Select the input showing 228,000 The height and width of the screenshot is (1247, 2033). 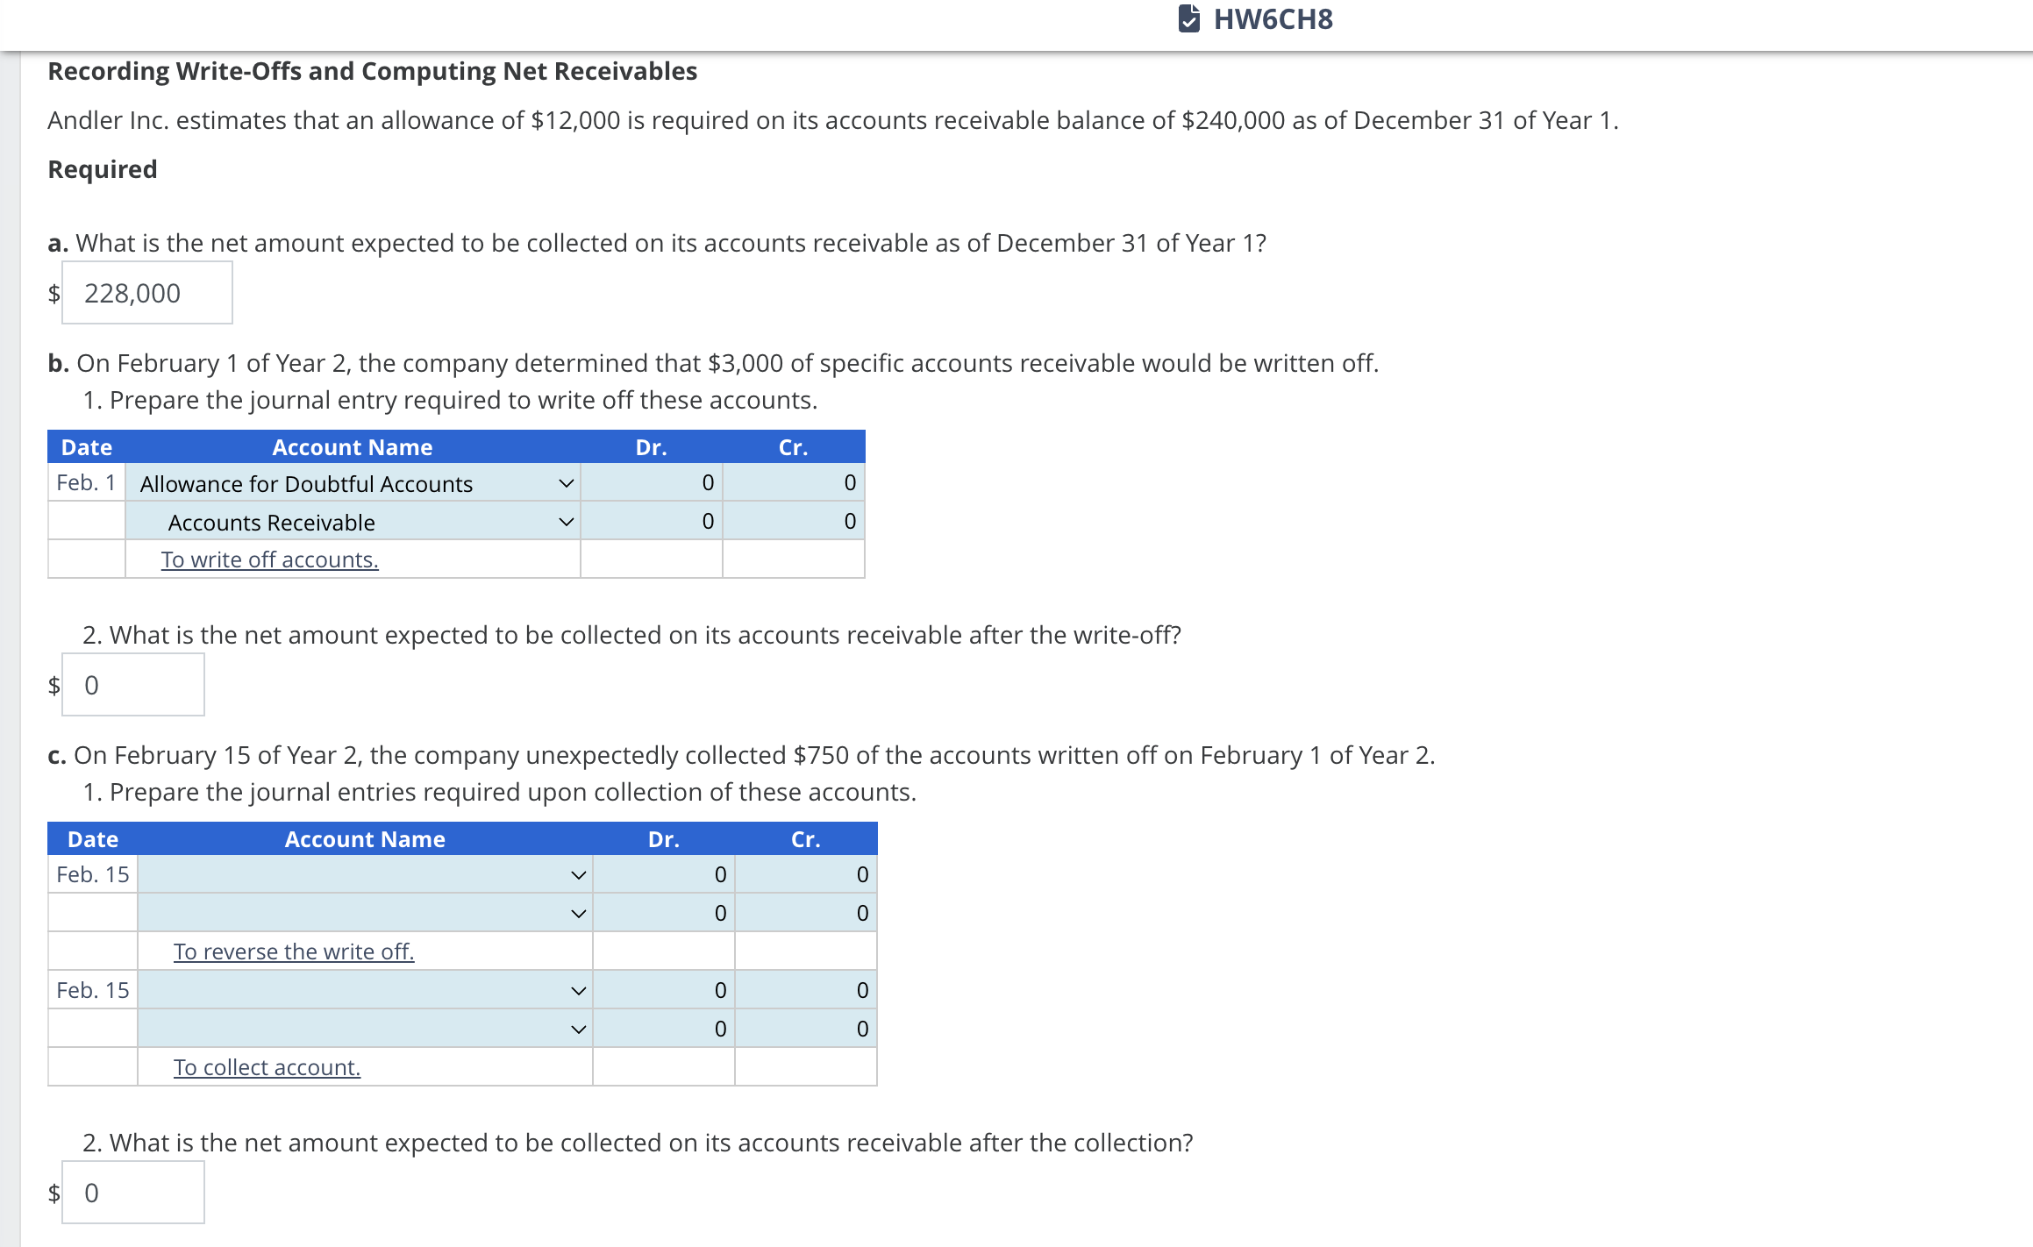tap(146, 292)
